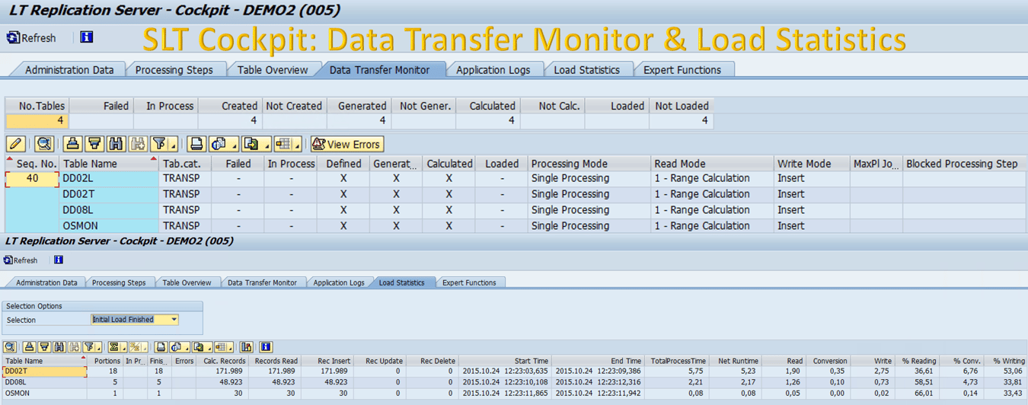
Task: Click the pencil edit icon above Seq. No. column
Action: coord(15,144)
